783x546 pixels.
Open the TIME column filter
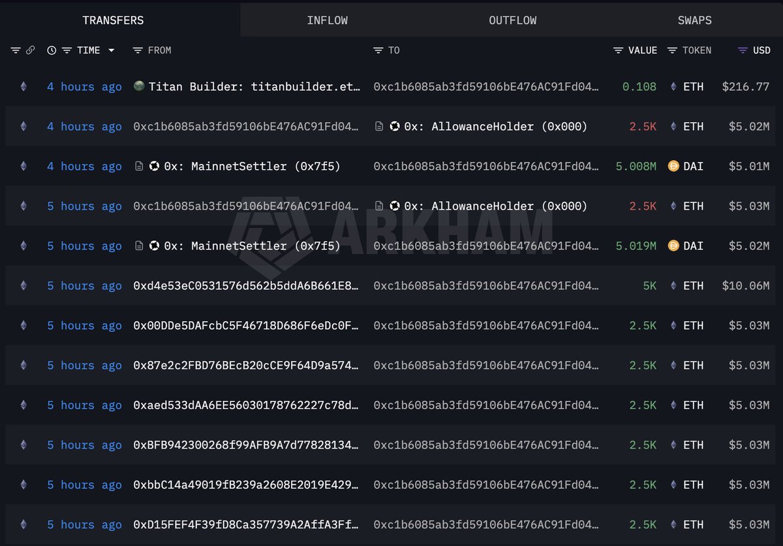click(x=67, y=50)
